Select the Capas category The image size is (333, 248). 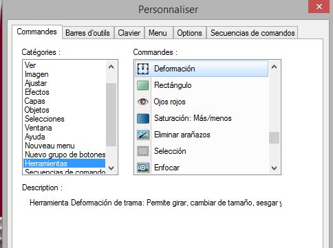click(x=35, y=101)
